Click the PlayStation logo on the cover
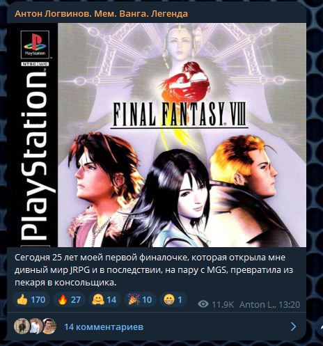Screen dimensions: 323x346 coord(35,45)
